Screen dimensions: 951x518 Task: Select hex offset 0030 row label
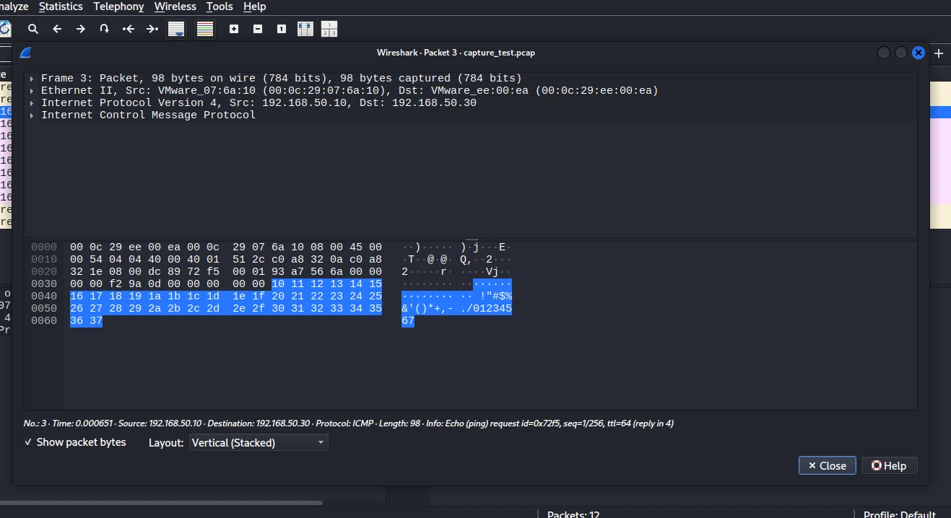(44, 284)
